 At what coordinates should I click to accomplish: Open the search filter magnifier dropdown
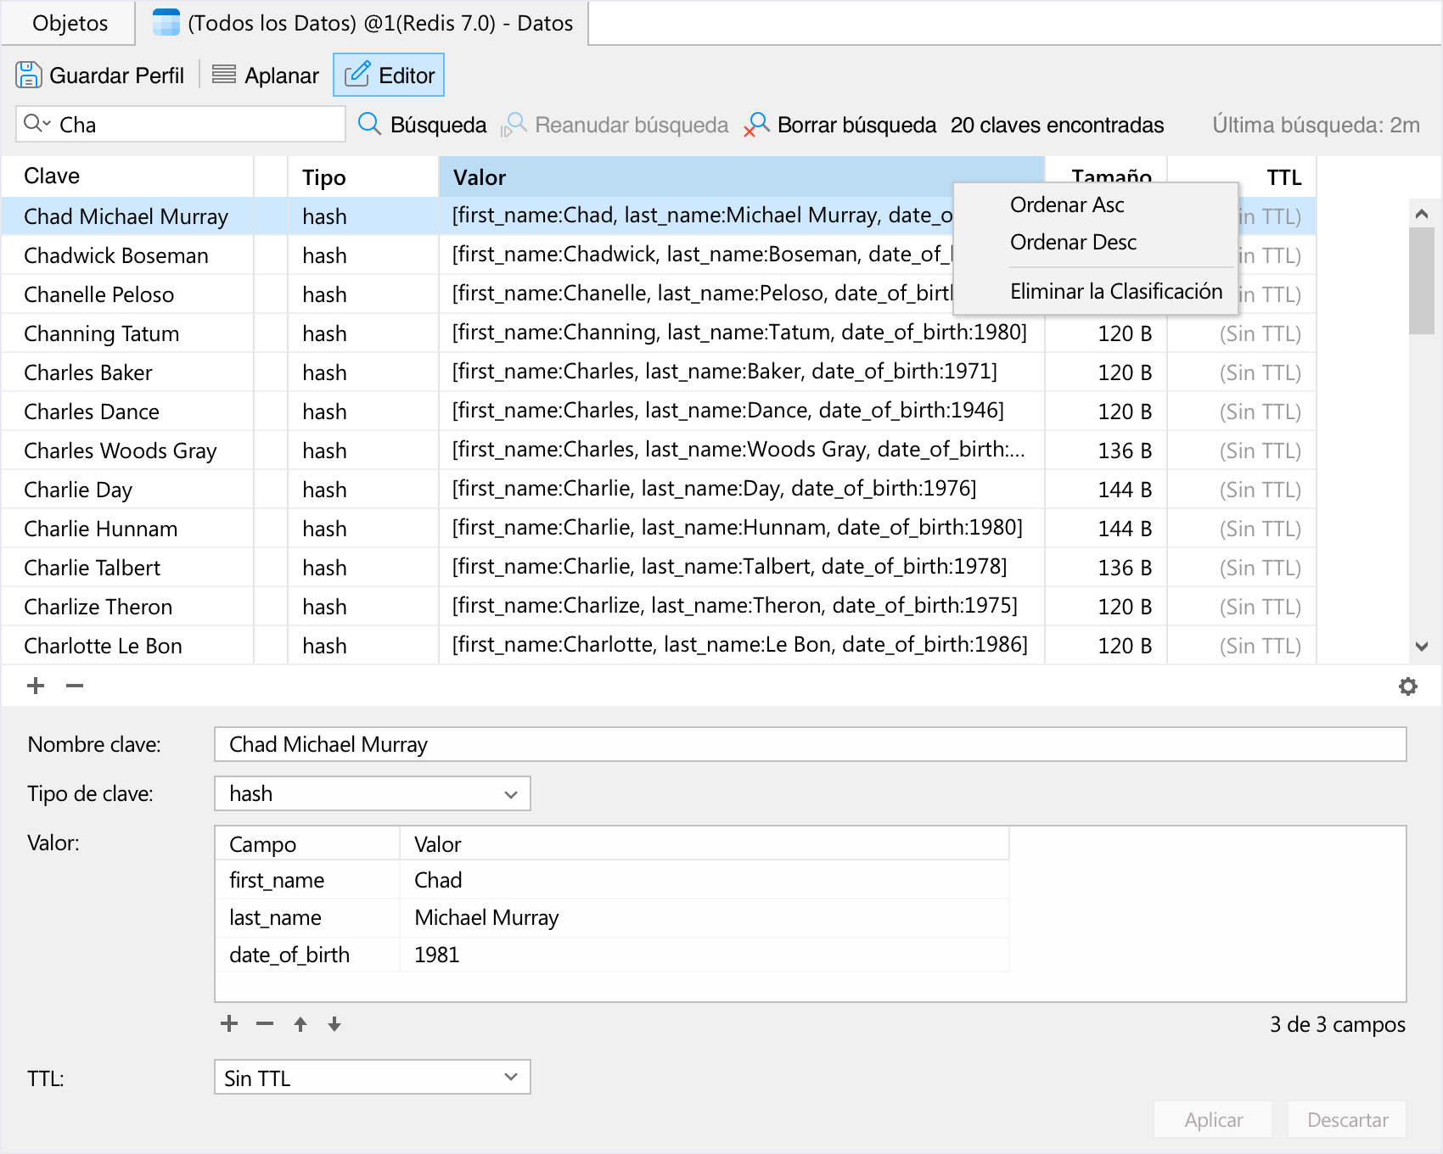point(36,124)
